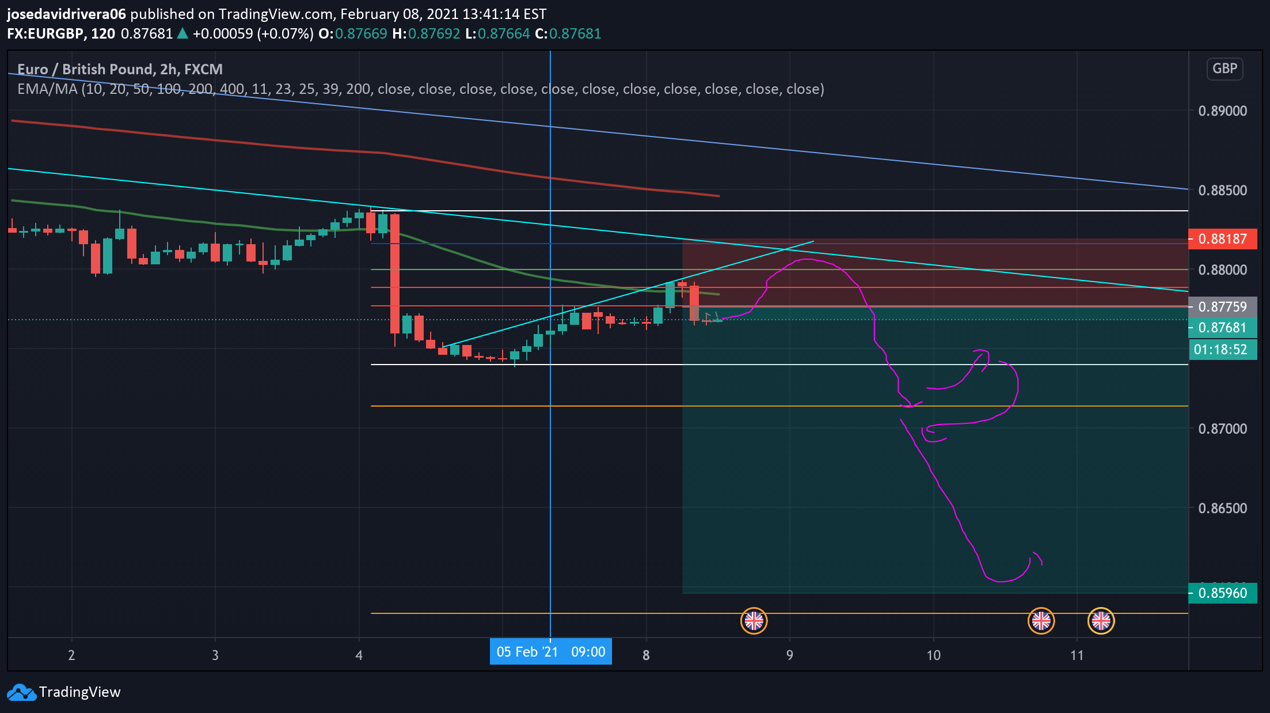This screenshot has height=713, width=1270.
Task: Click the date 9 on the time axis
Action: (789, 655)
